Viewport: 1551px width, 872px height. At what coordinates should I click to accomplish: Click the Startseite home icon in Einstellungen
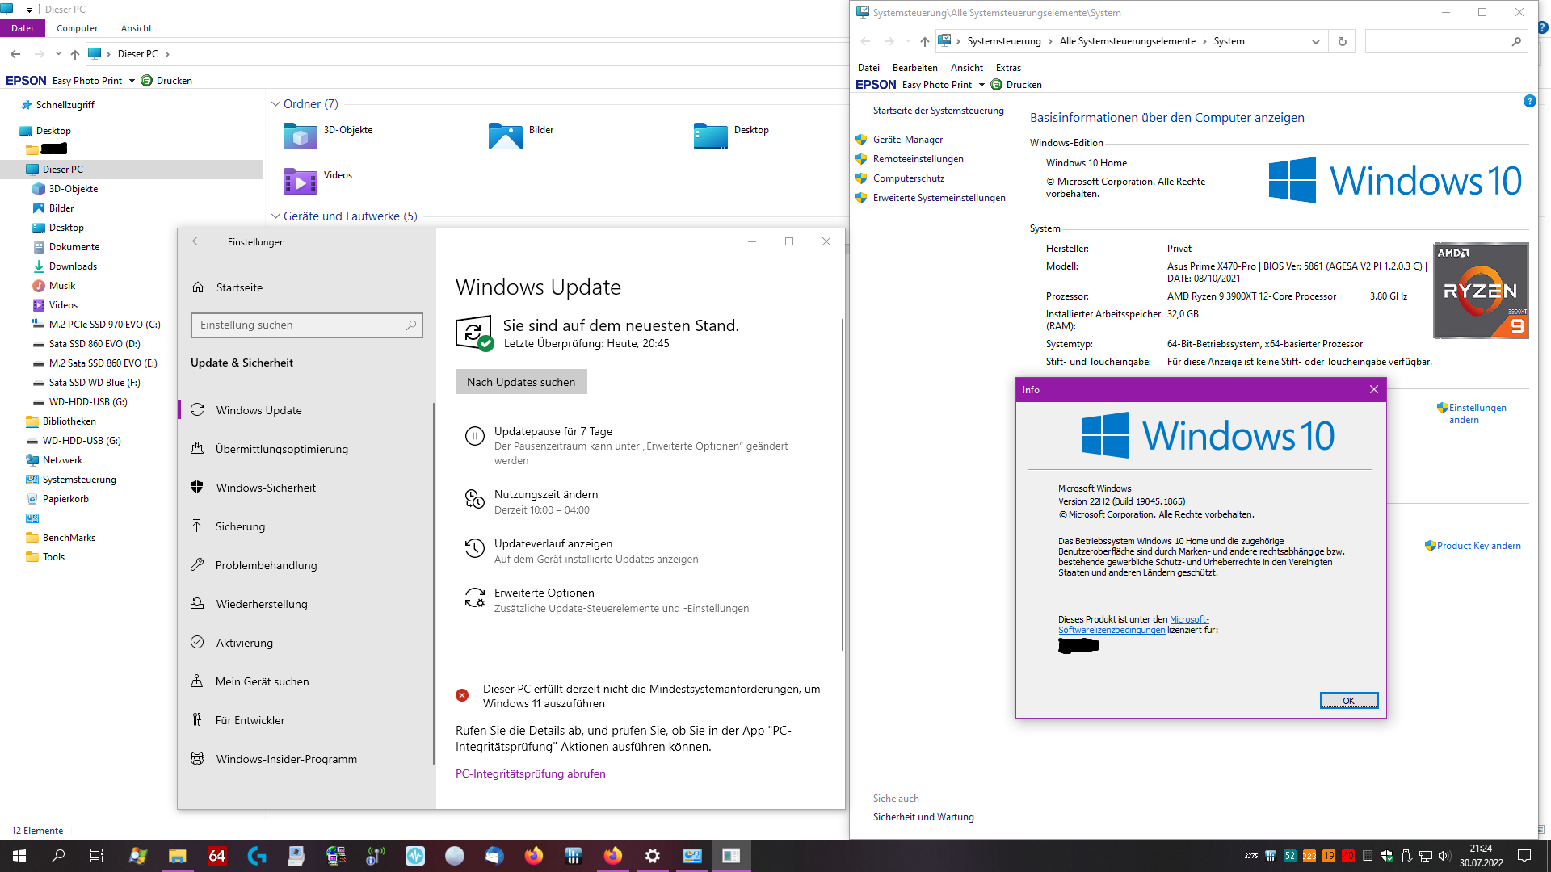(x=198, y=287)
